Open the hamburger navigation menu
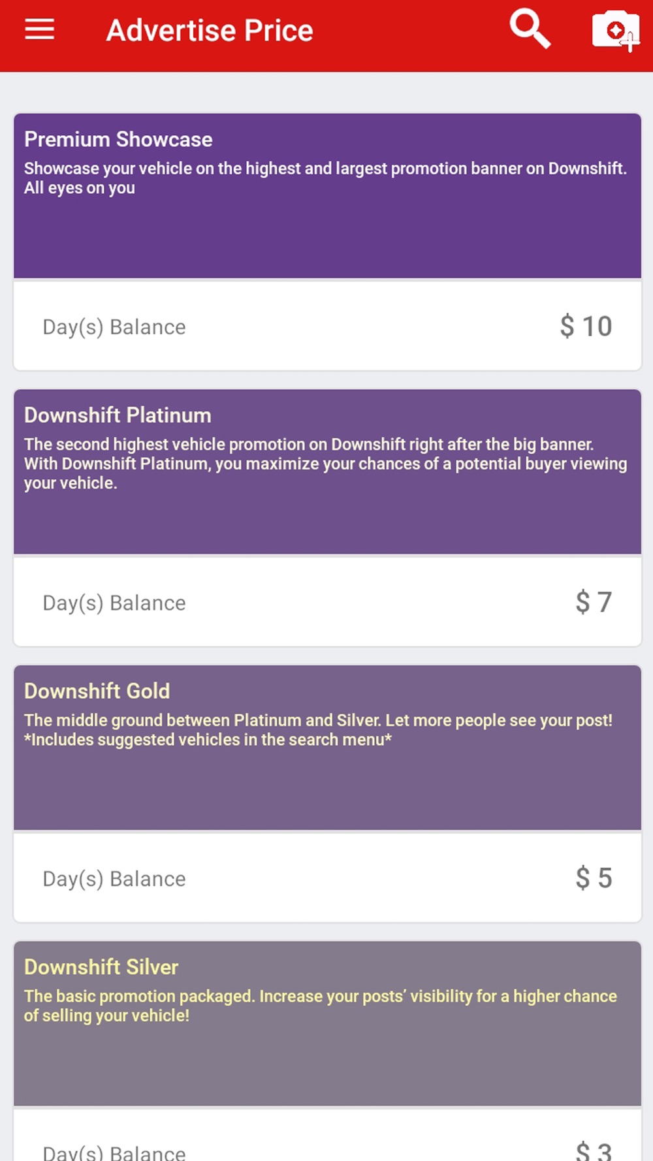This screenshot has height=1161, width=653. 39,29
